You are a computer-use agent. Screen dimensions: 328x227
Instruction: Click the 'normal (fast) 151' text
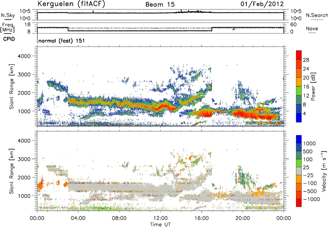[62, 41]
